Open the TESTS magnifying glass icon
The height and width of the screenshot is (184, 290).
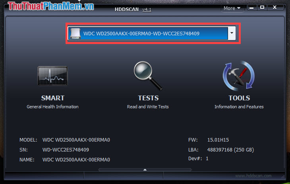148,76
